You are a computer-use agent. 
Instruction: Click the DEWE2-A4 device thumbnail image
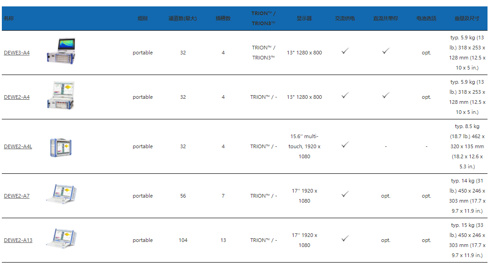pyautogui.click(x=61, y=95)
